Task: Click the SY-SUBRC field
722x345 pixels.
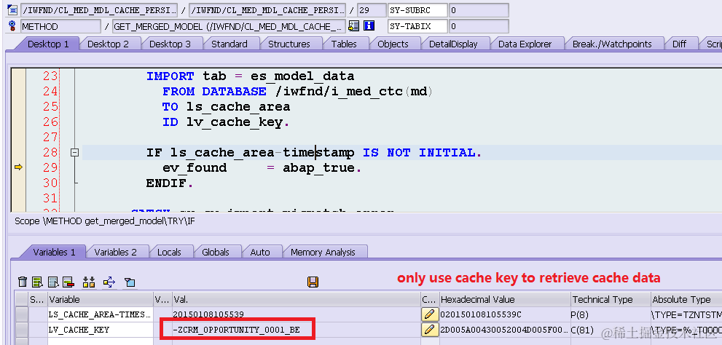Action: coord(417,9)
